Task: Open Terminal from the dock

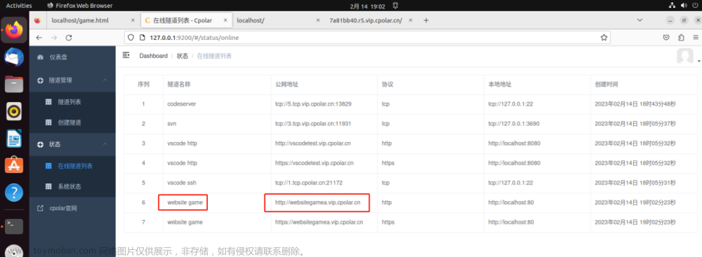Action: click(x=14, y=226)
